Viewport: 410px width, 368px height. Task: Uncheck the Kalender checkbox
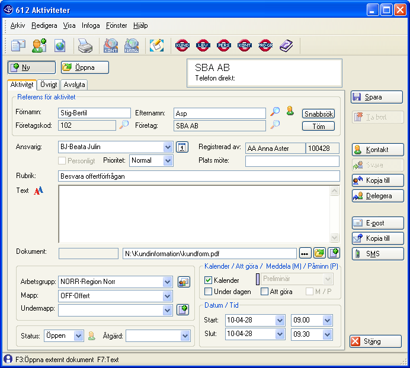pos(208,280)
